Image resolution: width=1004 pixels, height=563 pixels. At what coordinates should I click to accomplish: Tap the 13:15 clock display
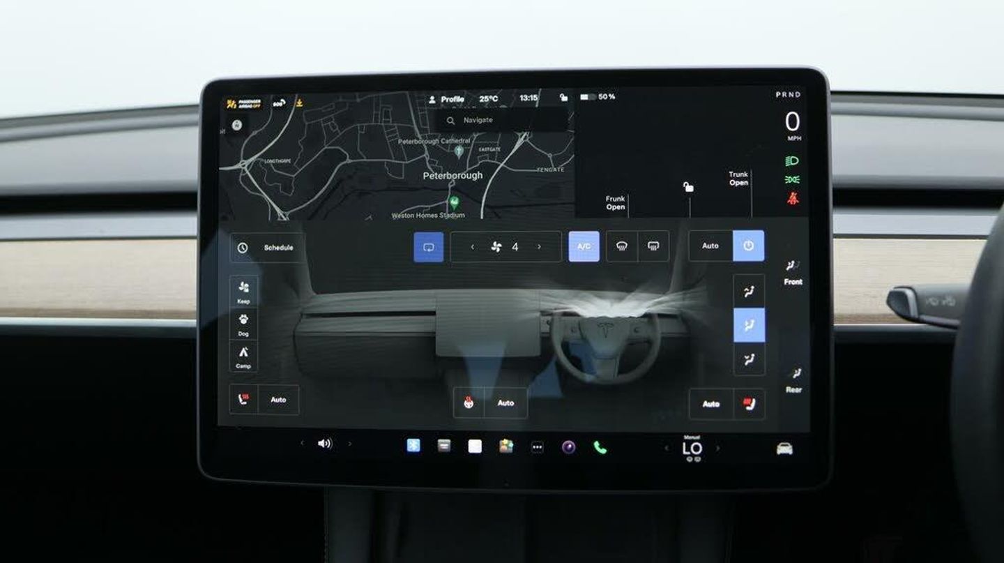click(x=528, y=98)
